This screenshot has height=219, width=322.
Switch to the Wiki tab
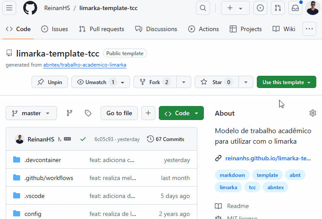(x=284, y=29)
